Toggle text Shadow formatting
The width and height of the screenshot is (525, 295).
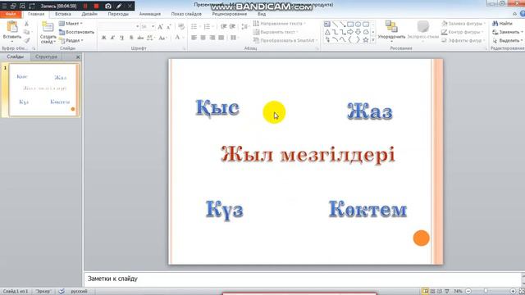pos(131,38)
